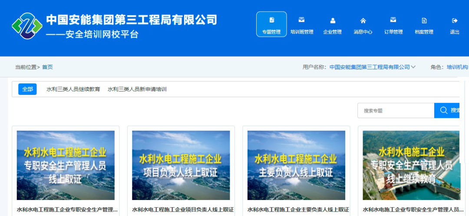The height and width of the screenshot is (216, 469).
Task: Click the 退出 logout icon
Action: coord(455,21)
